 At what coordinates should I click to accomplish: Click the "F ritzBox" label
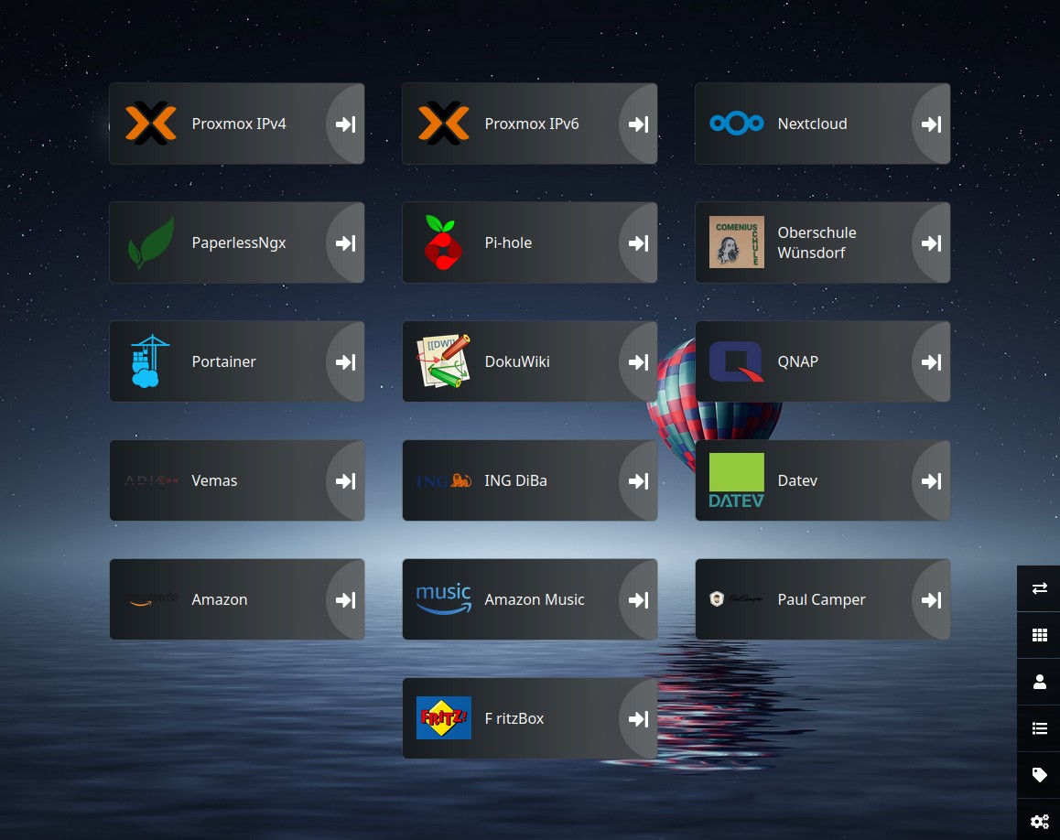(x=514, y=718)
